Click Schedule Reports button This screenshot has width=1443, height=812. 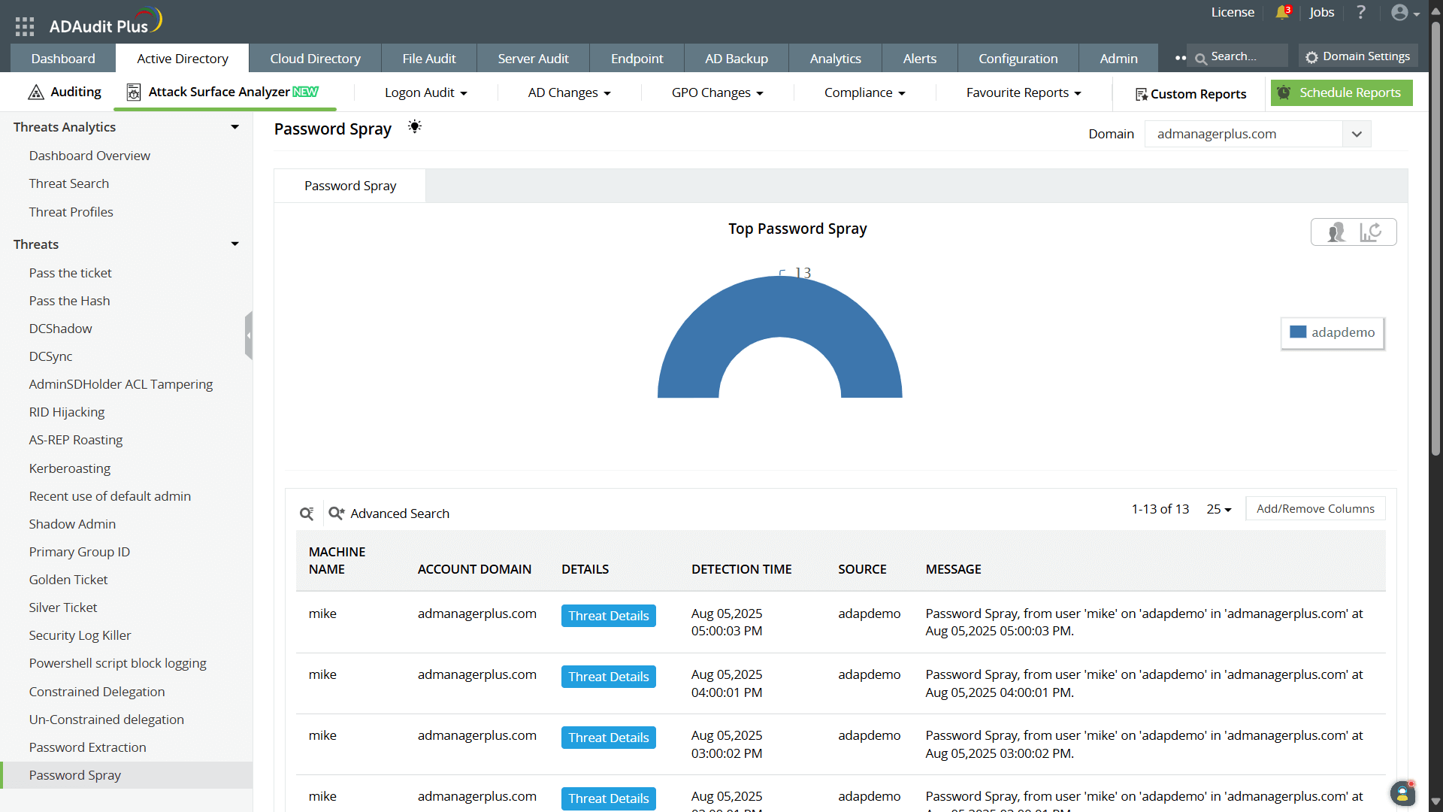[1342, 92]
